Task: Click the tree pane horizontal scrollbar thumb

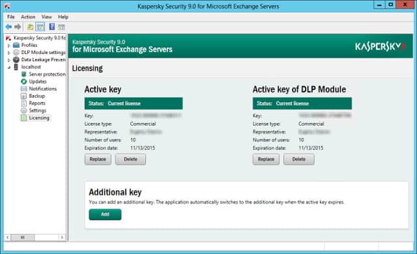Action: (23, 237)
